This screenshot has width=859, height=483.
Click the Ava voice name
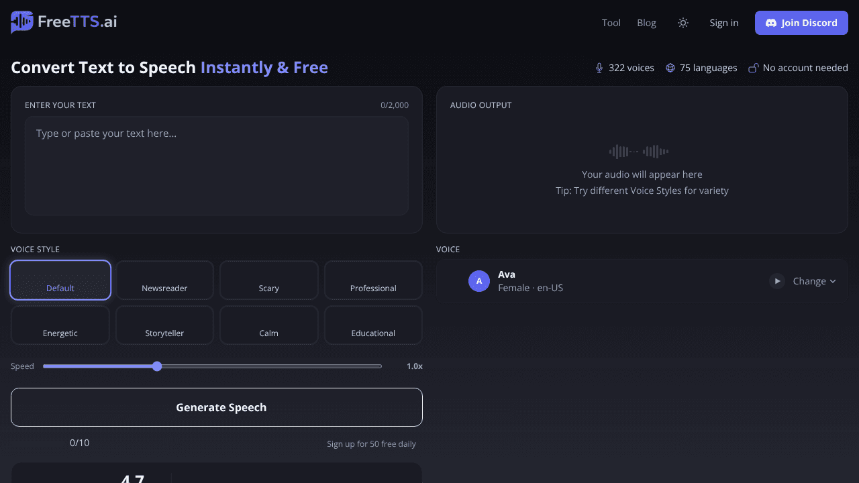(507, 274)
